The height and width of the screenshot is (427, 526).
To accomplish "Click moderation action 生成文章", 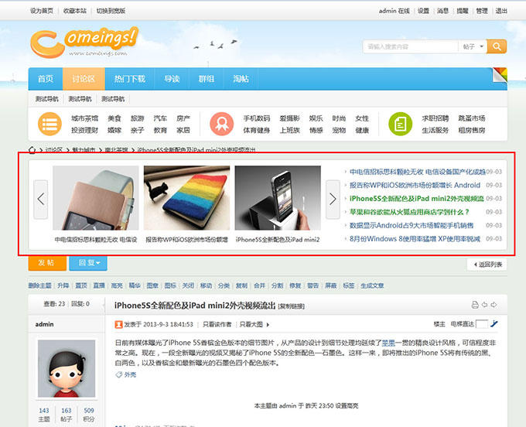I will [x=372, y=285].
